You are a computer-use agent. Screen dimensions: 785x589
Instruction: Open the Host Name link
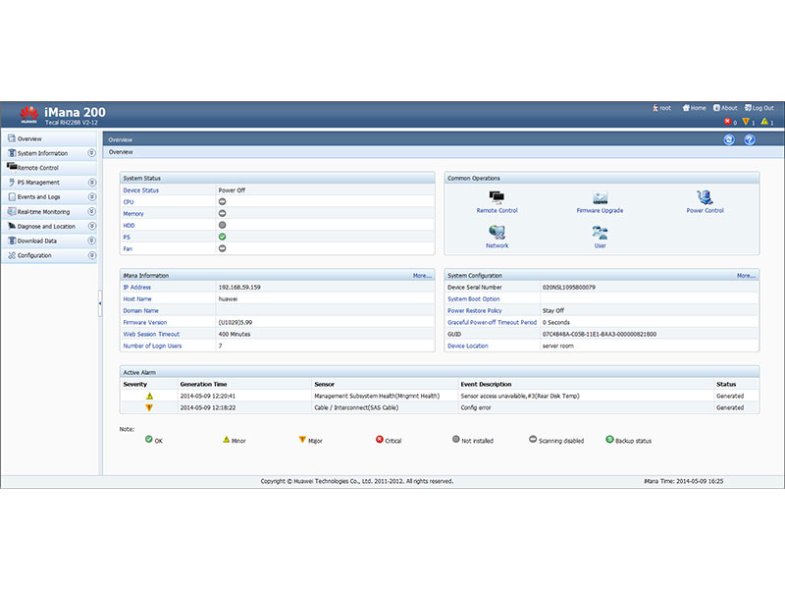137,299
